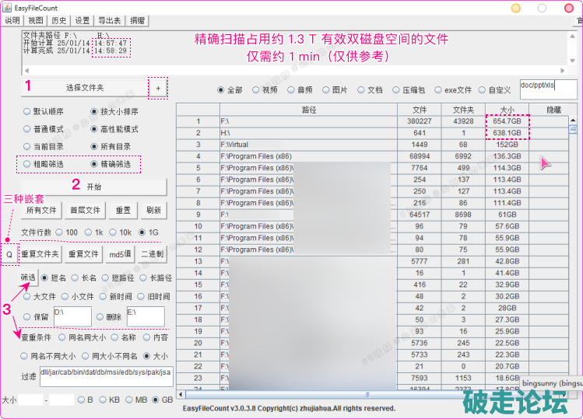Click the md5值 button
Screen dimensions: 583x419
click(x=119, y=253)
